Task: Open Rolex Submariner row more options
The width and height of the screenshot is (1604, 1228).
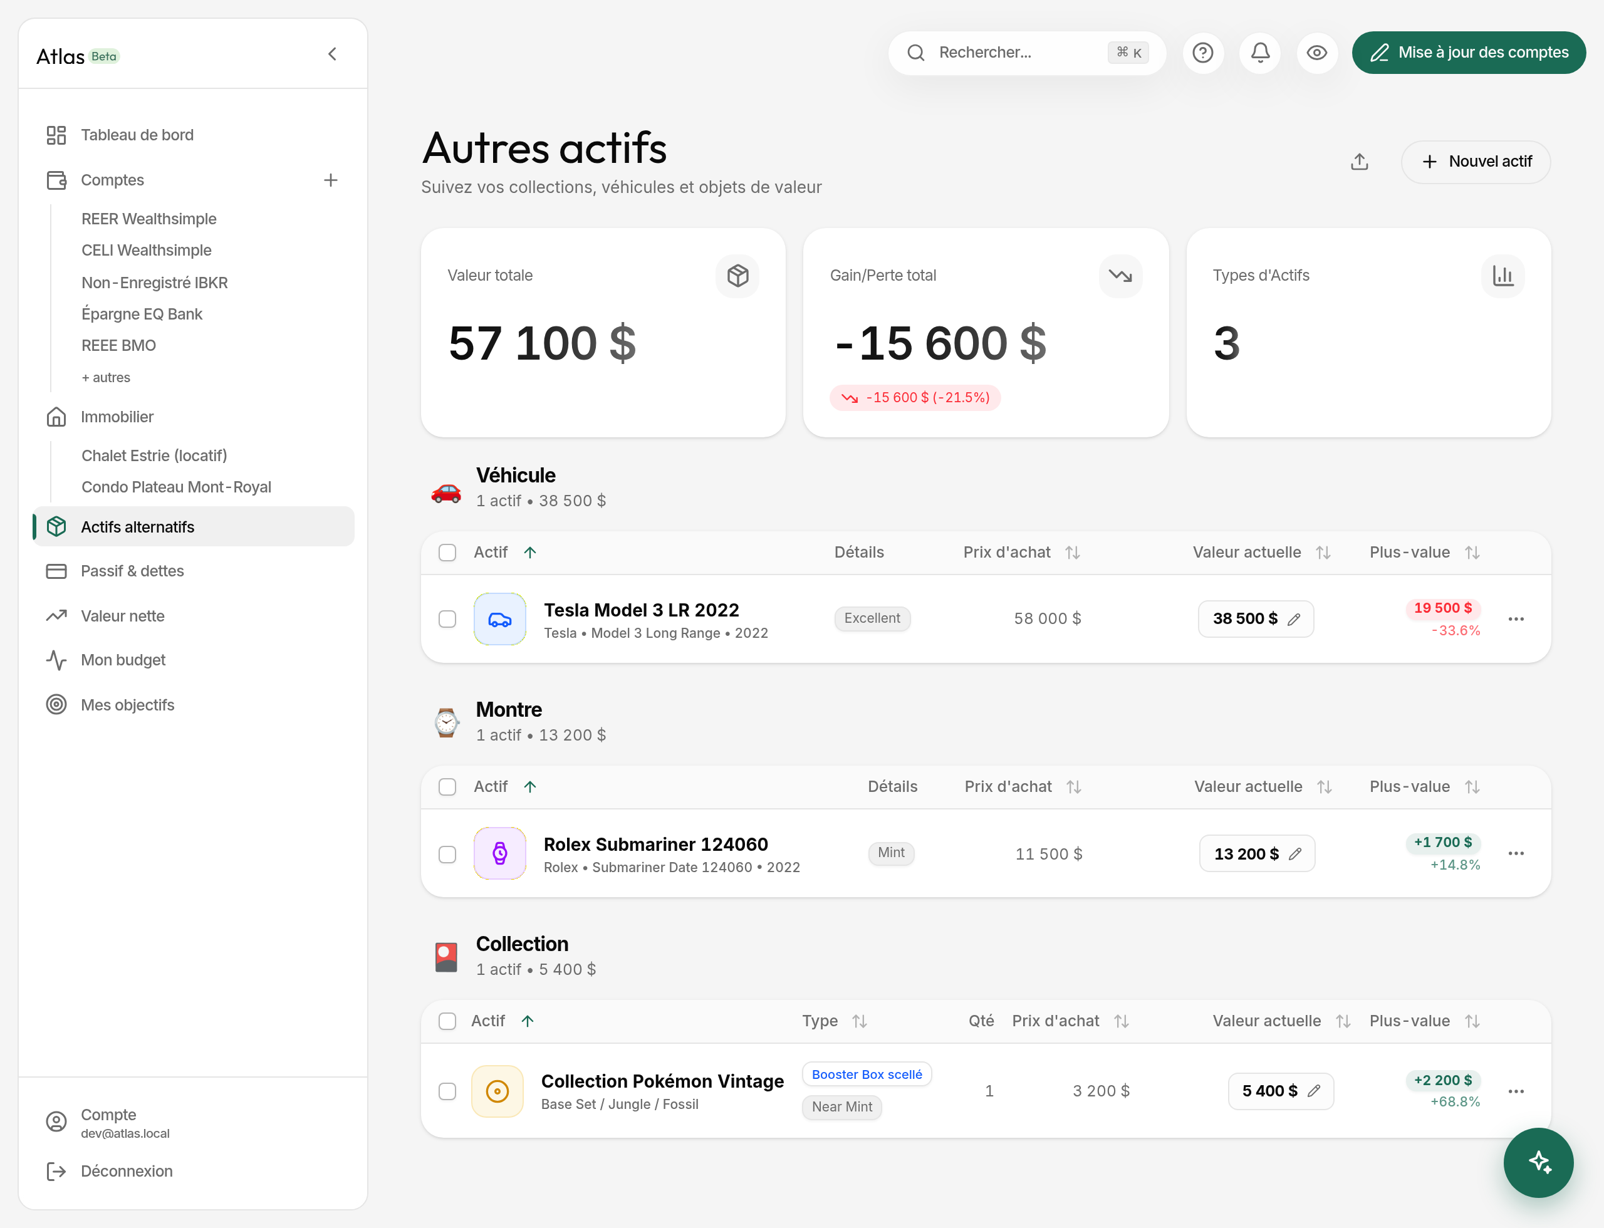Action: pos(1516,854)
